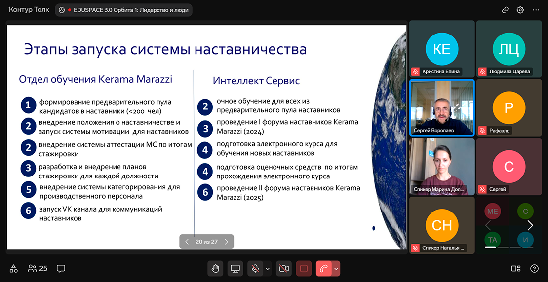The width and height of the screenshot is (548, 282).
Task: Click the ME mini avatar
Action: click(492, 211)
